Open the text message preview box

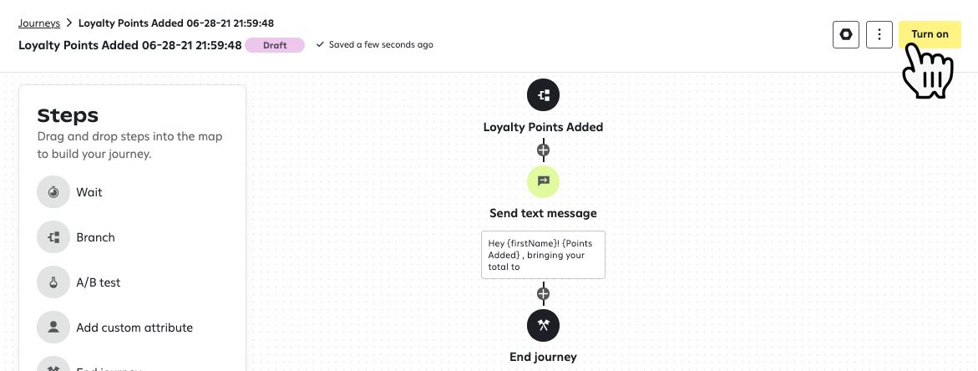[543, 255]
